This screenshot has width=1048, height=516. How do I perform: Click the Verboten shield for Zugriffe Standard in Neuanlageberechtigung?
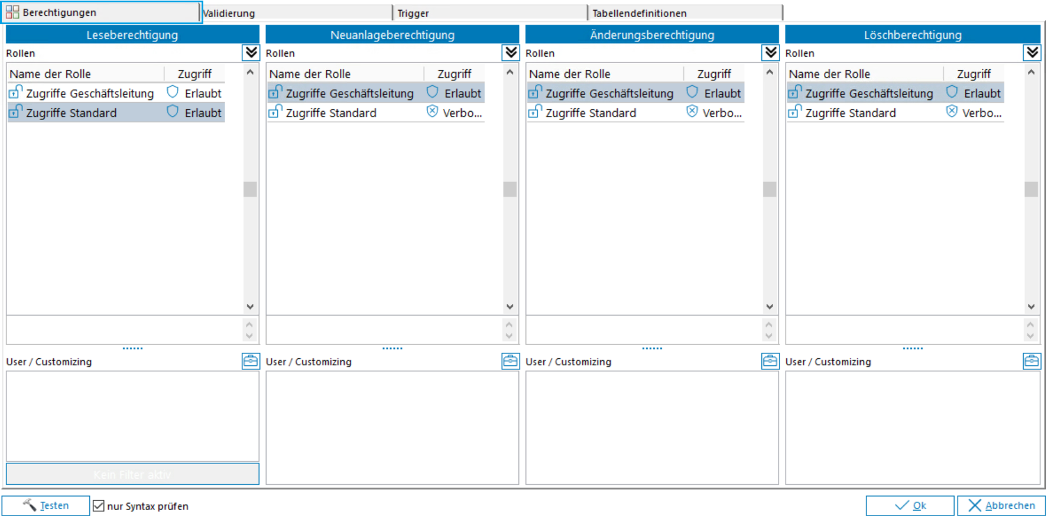coord(433,112)
